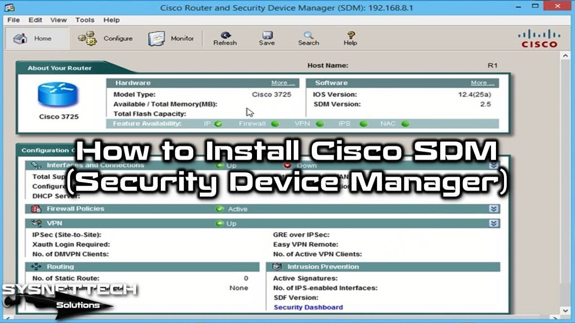The height and width of the screenshot is (323, 575).
Task: Click the Active Signatures label
Action: coord(305,278)
